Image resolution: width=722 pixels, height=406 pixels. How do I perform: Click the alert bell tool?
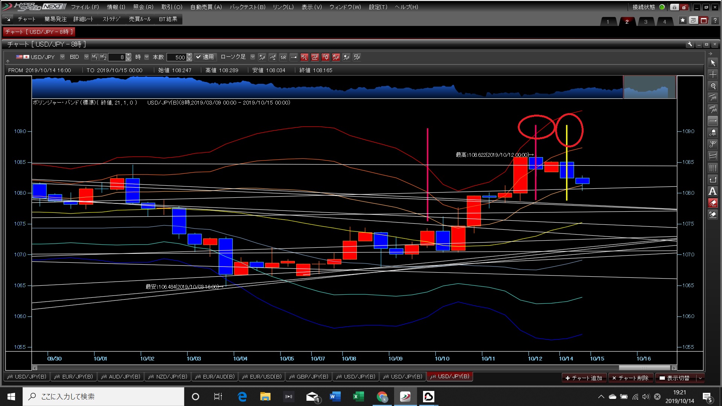tap(713, 133)
